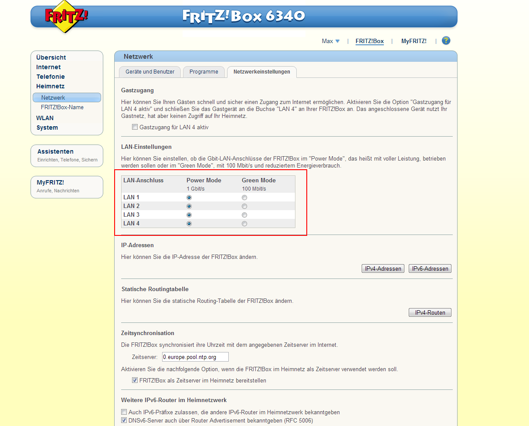Open FRITZ!Box-Name submenu item

tap(62, 107)
